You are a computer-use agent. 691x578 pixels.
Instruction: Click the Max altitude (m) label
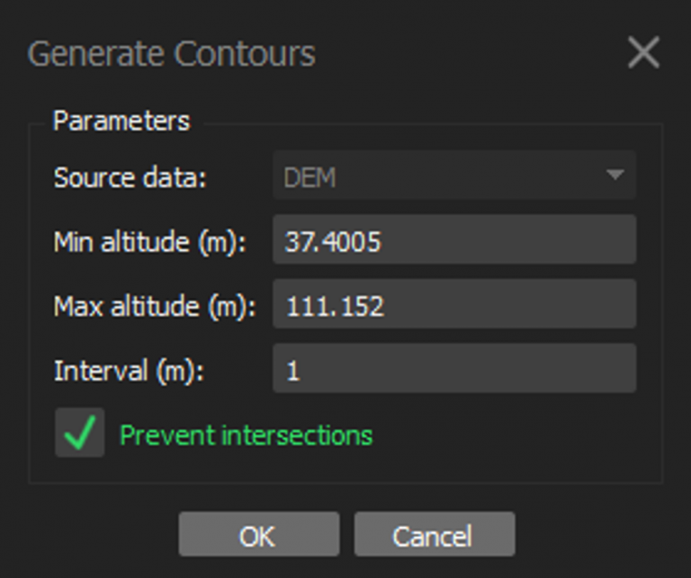[155, 306]
